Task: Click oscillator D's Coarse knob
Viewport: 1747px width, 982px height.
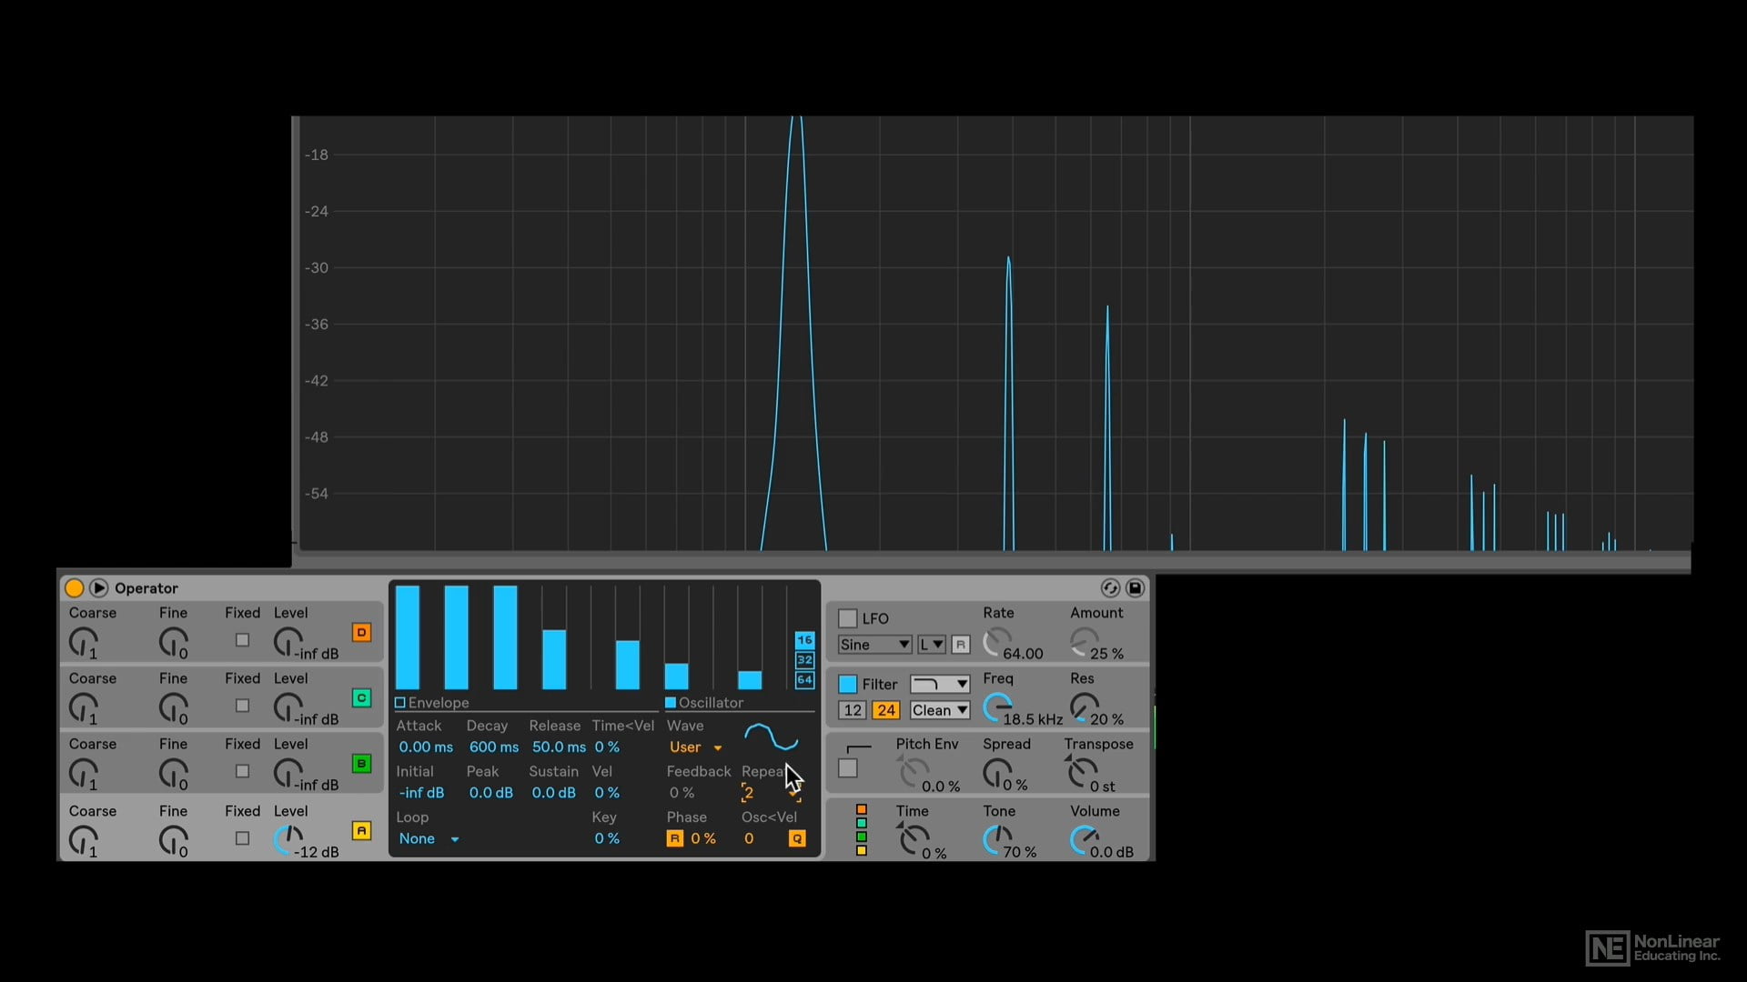Action: [x=83, y=642]
